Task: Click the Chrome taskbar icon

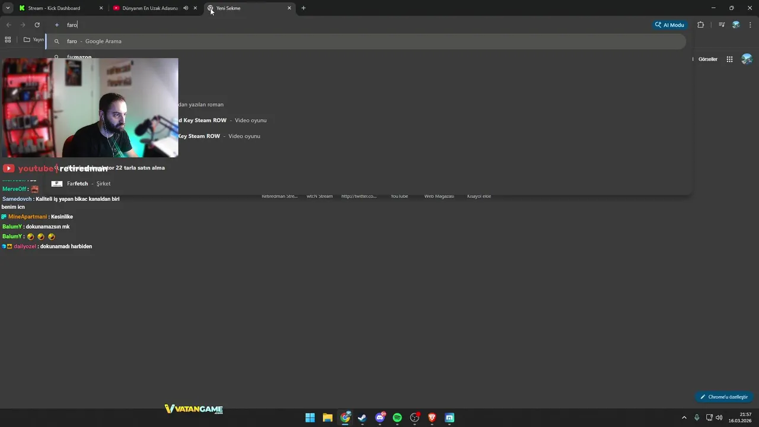Action: tap(345, 418)
